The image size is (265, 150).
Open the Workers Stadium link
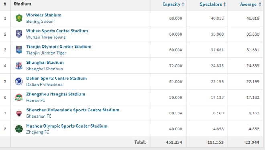tap(44, 15)
